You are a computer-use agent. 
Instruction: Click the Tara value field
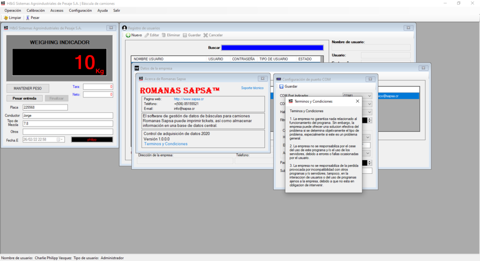98,87
